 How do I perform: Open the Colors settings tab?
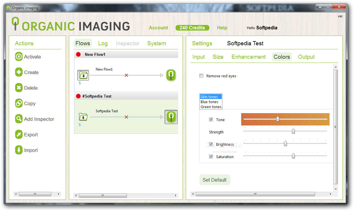click(x=282, y=57)
